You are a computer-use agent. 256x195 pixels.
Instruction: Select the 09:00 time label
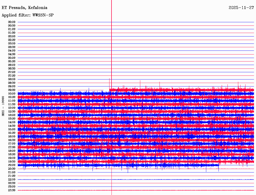click(x=12, y=86)
